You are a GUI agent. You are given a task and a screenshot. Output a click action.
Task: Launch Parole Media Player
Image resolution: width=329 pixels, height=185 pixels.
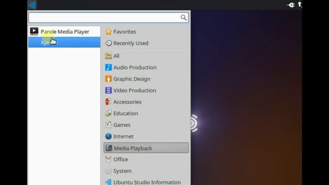[64, 32]
